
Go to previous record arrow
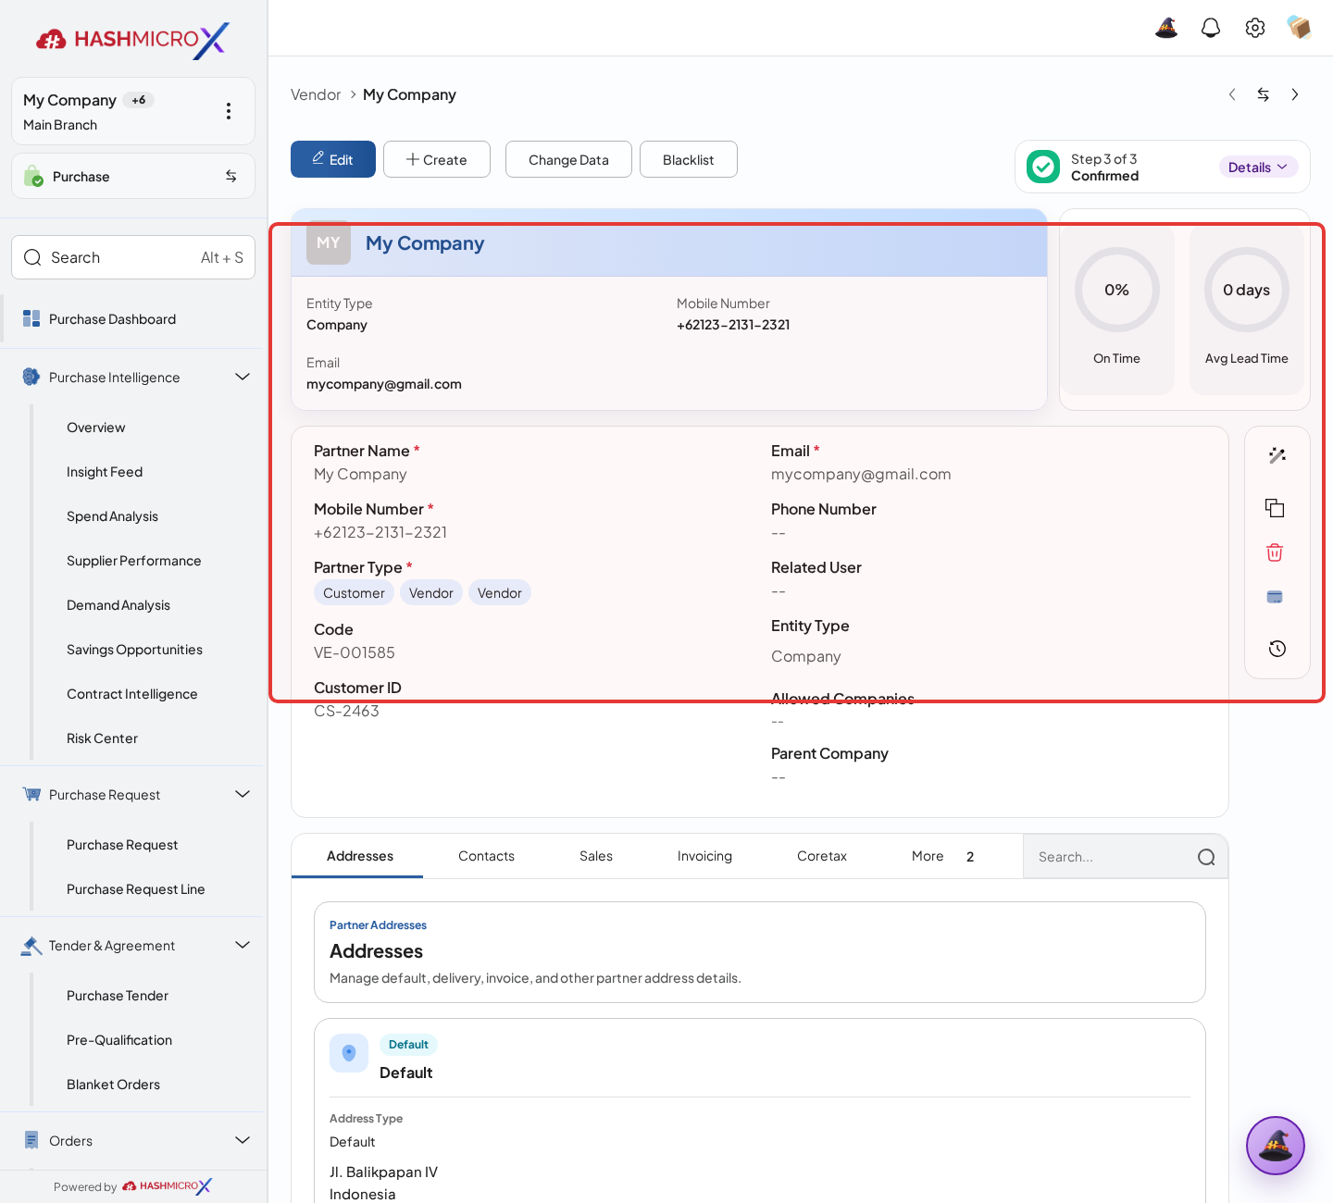tap(1232, 94)
